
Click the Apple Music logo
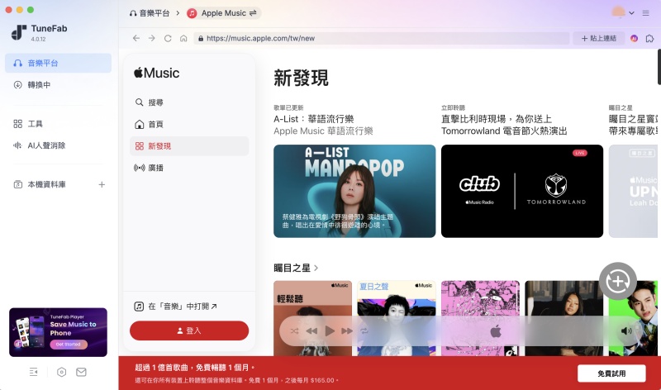pos(156,73)
